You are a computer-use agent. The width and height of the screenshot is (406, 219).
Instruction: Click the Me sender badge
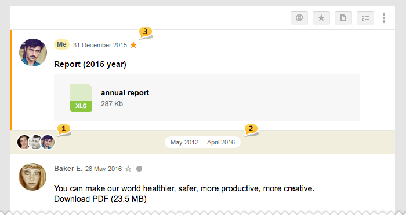point(61,44)
